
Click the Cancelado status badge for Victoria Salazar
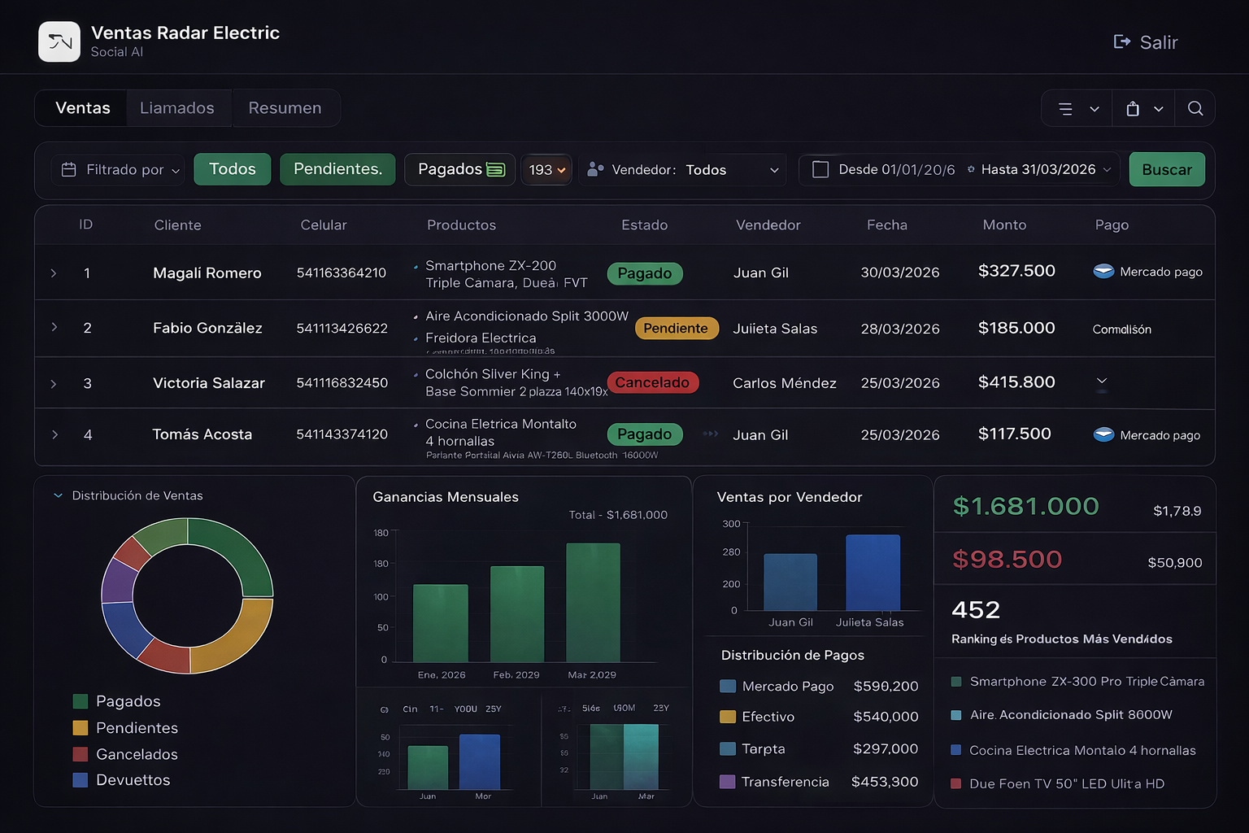[x=652, y=382]
